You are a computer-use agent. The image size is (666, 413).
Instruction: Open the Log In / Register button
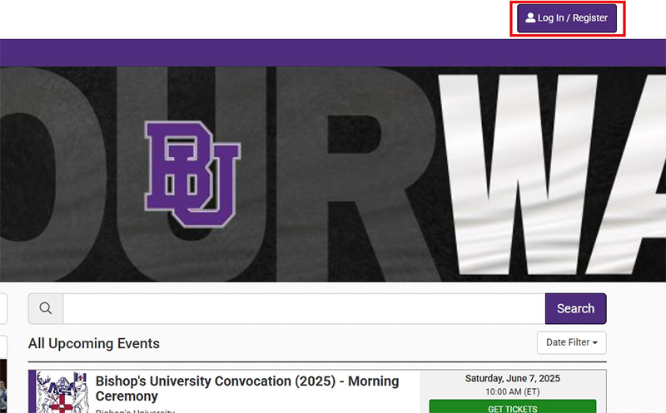click(567, 18)
